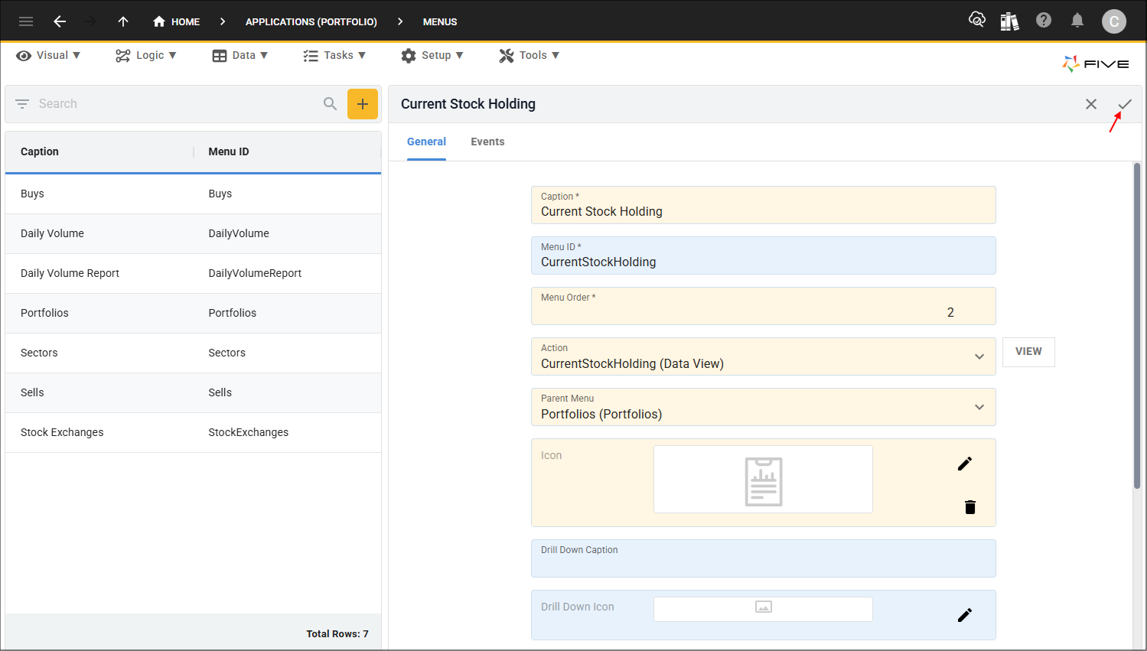The width and height of the screenshot is (1147, 651).
Task: Click the form vertical scrollbar
Action: [x=1137, y=326]
